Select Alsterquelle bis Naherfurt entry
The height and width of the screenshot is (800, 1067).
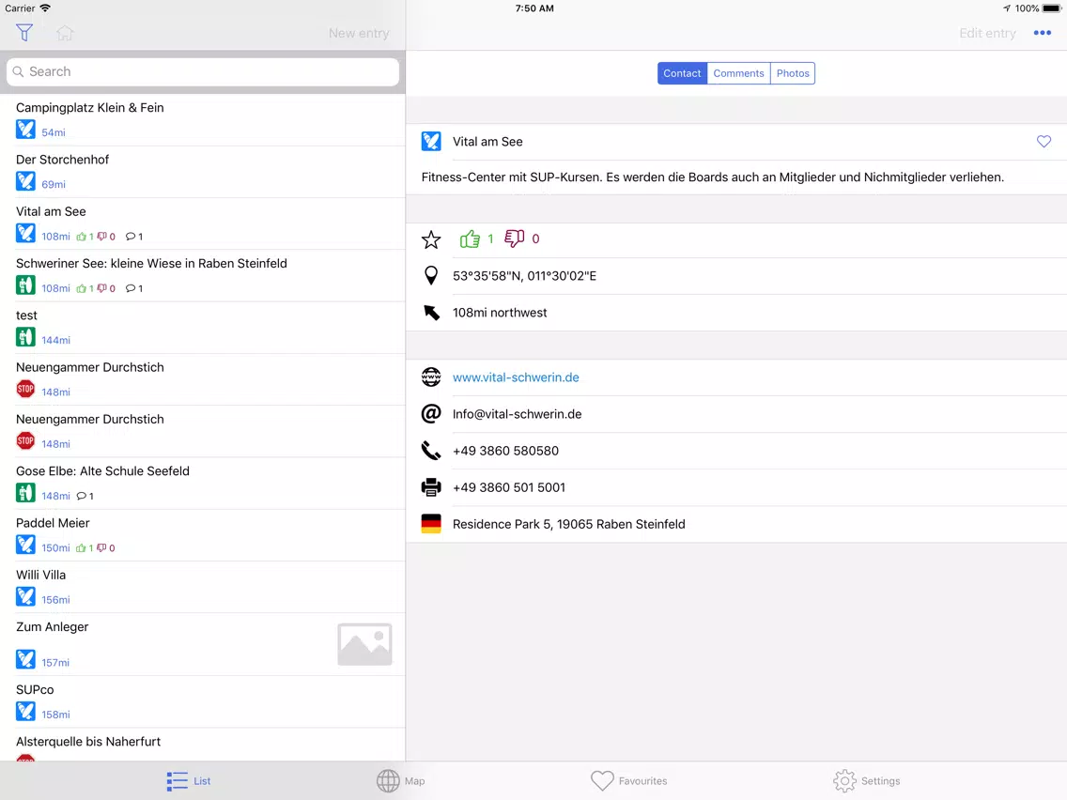pyautogui.click(x=203, y=745)
